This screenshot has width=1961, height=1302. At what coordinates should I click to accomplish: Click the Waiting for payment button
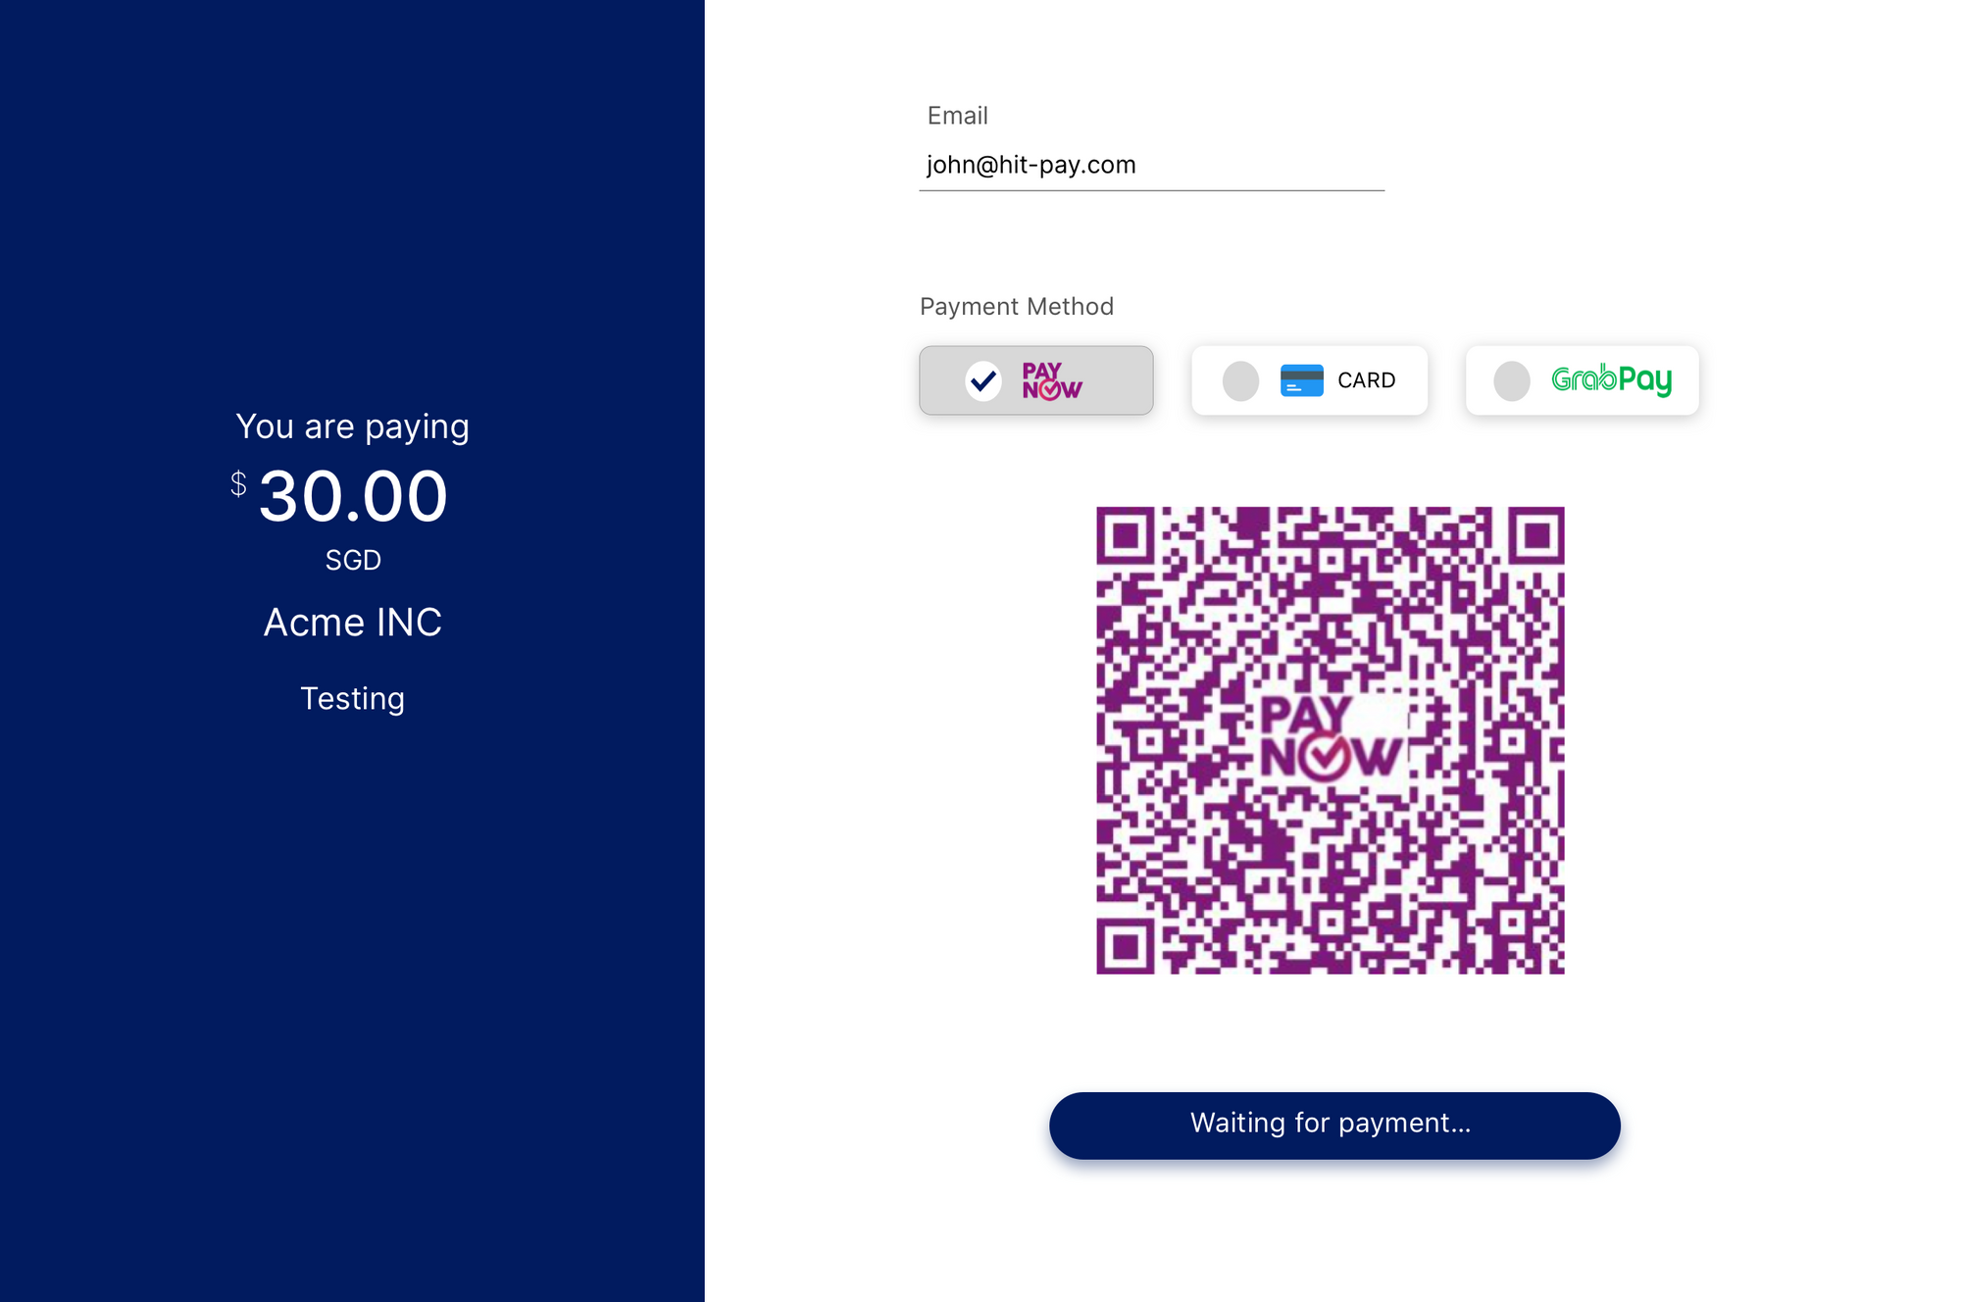(x=1334, y=1125)
